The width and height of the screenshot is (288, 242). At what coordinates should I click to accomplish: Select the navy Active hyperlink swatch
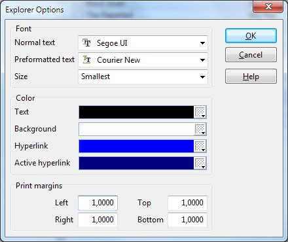[136, 163]
